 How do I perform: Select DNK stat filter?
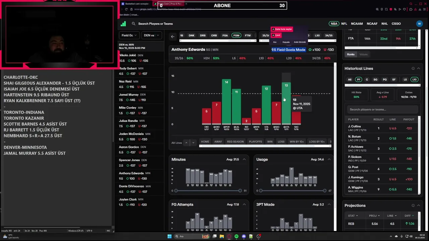pyautogui.click(x=191, y=35)
